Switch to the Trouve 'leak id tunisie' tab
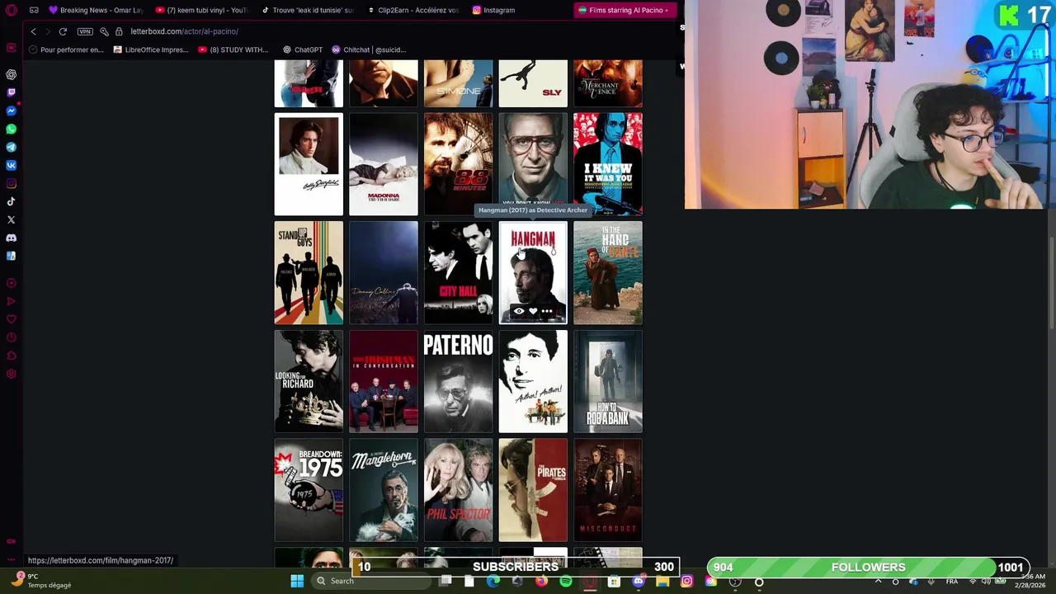 click(307, 10)
